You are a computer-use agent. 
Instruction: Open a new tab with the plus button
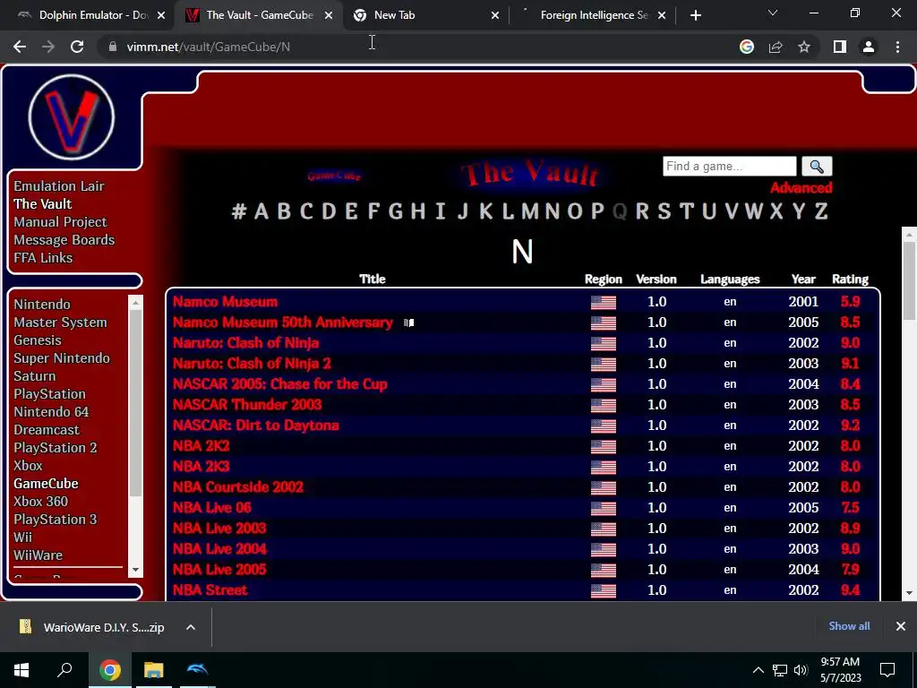coord(695,15)
